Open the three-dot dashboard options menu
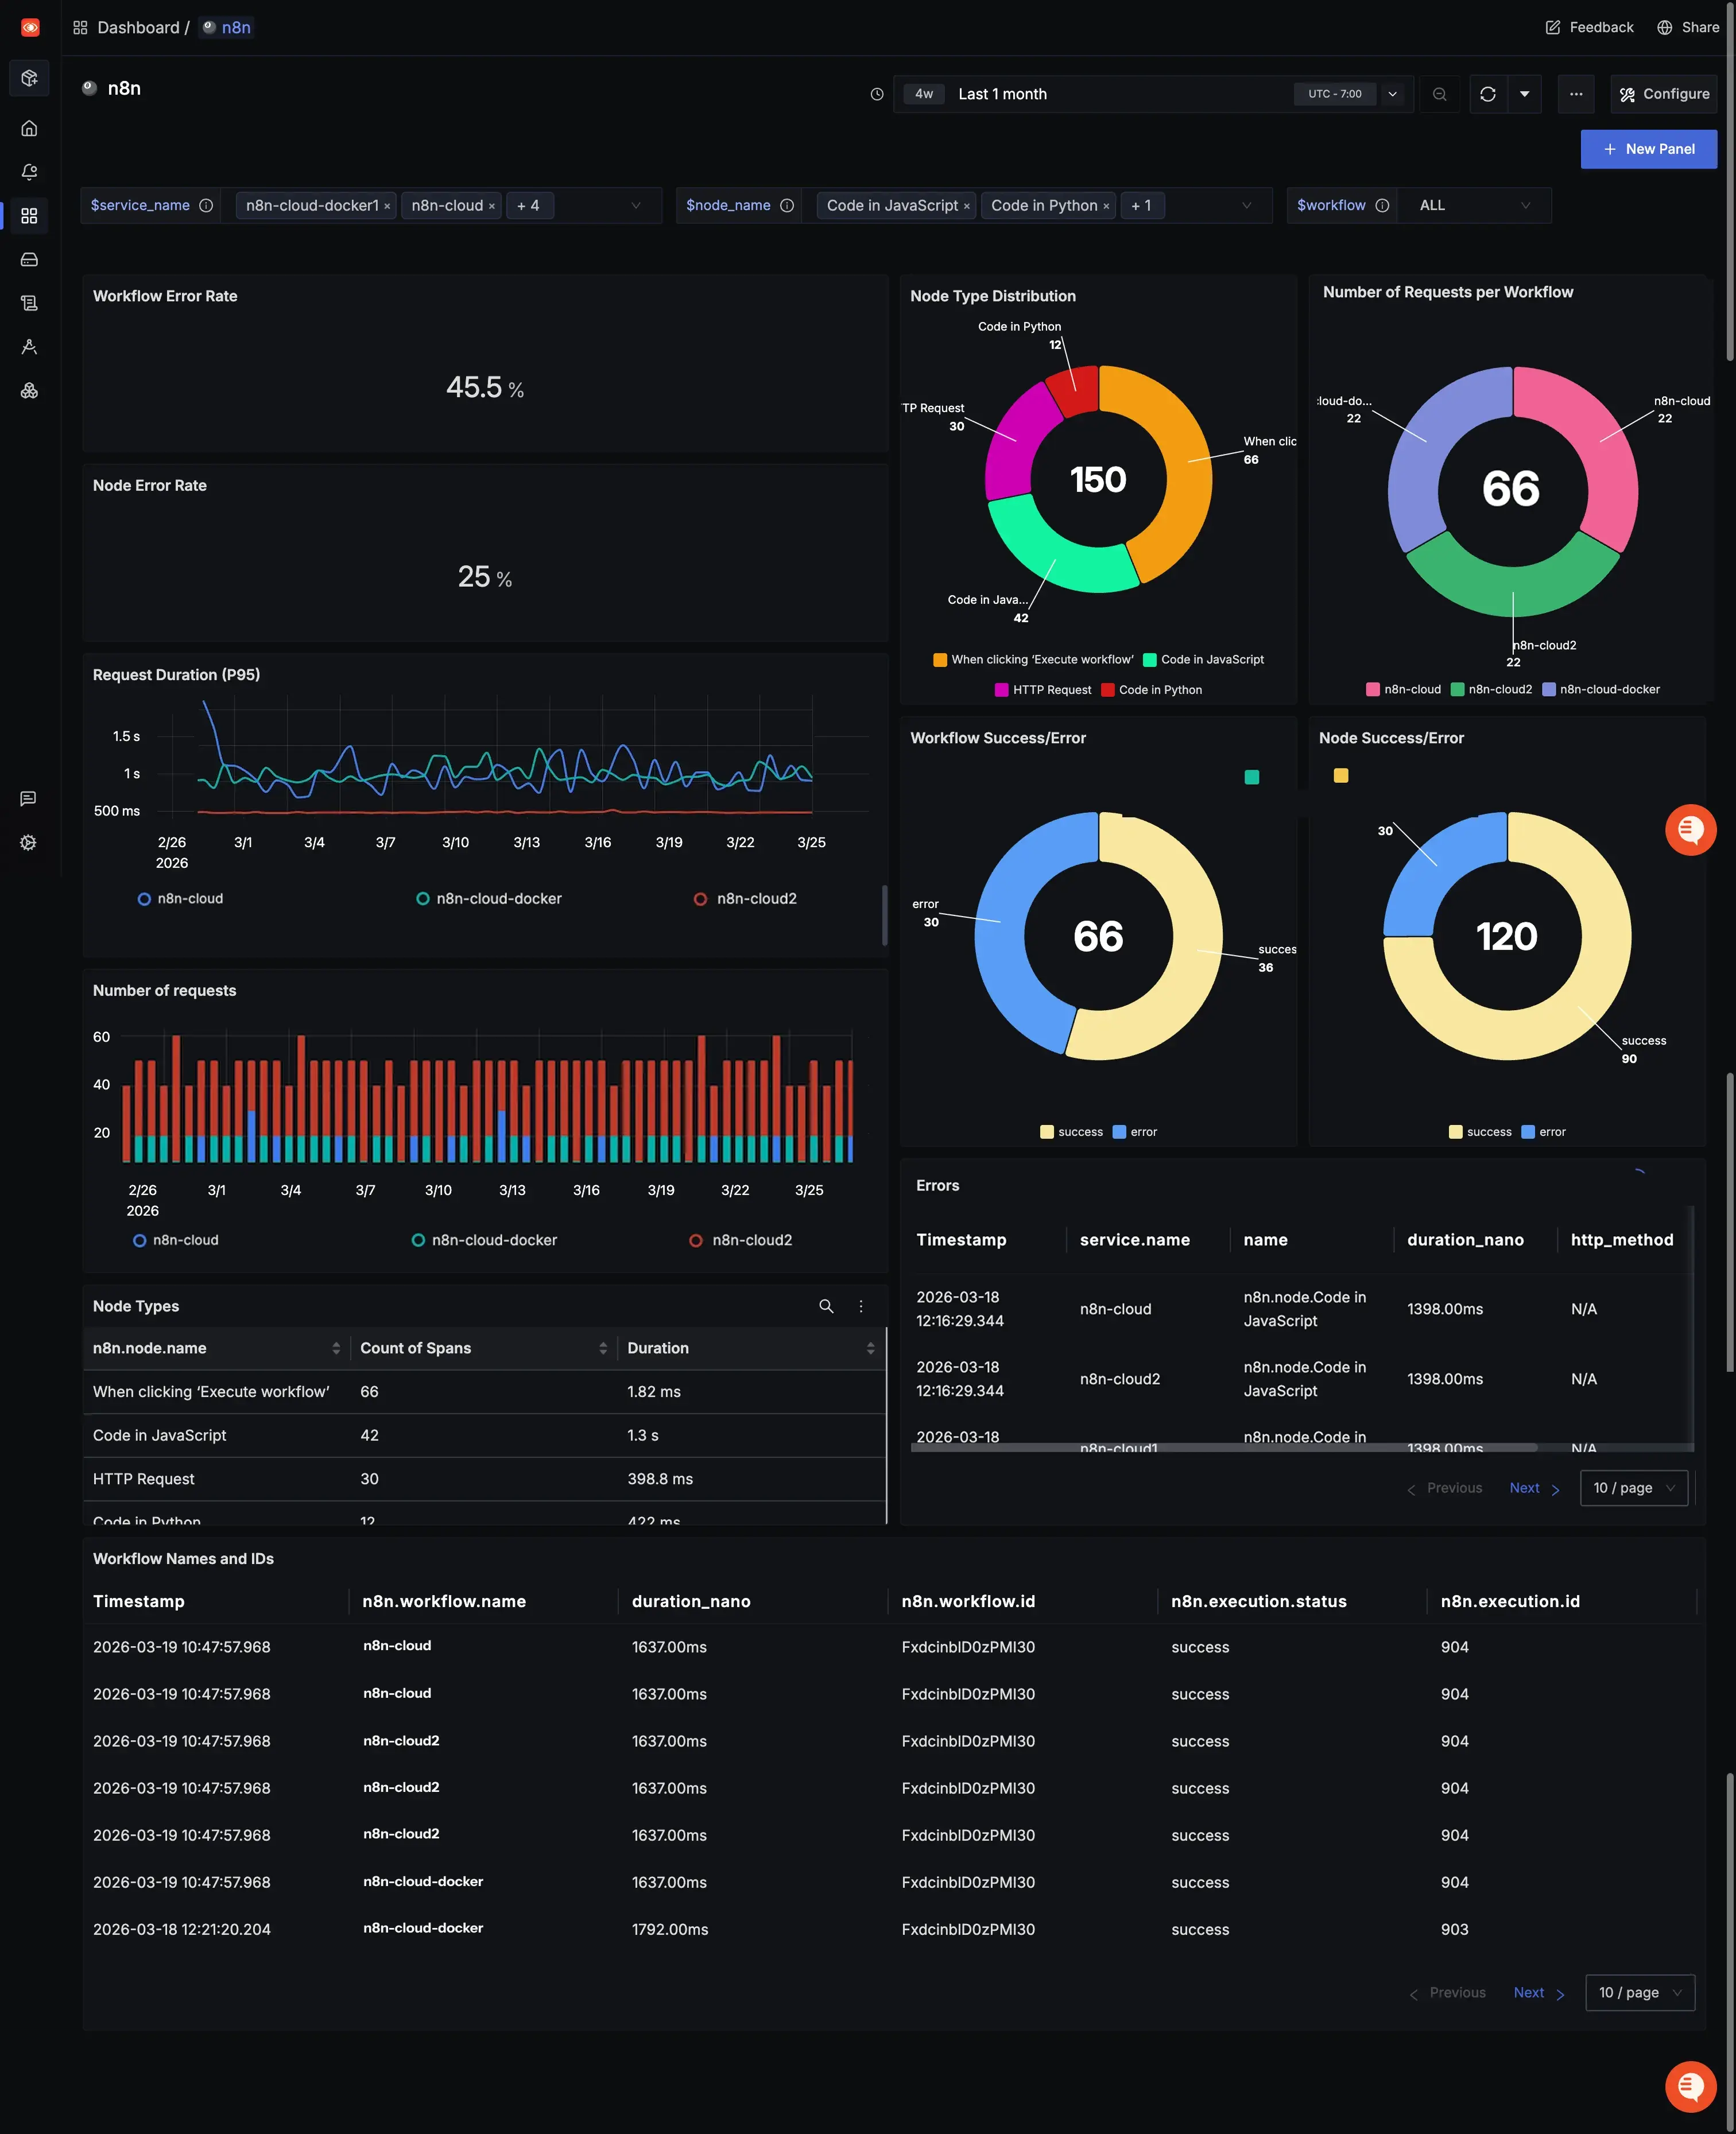Screen dimensions: 1736x2134 tap(1575, 94)
